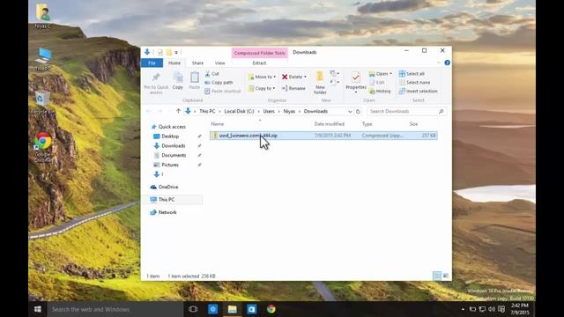Click Invert selection
Image resolution: width=564 pixels, height=317 pixels.
(x=418, y=92)
